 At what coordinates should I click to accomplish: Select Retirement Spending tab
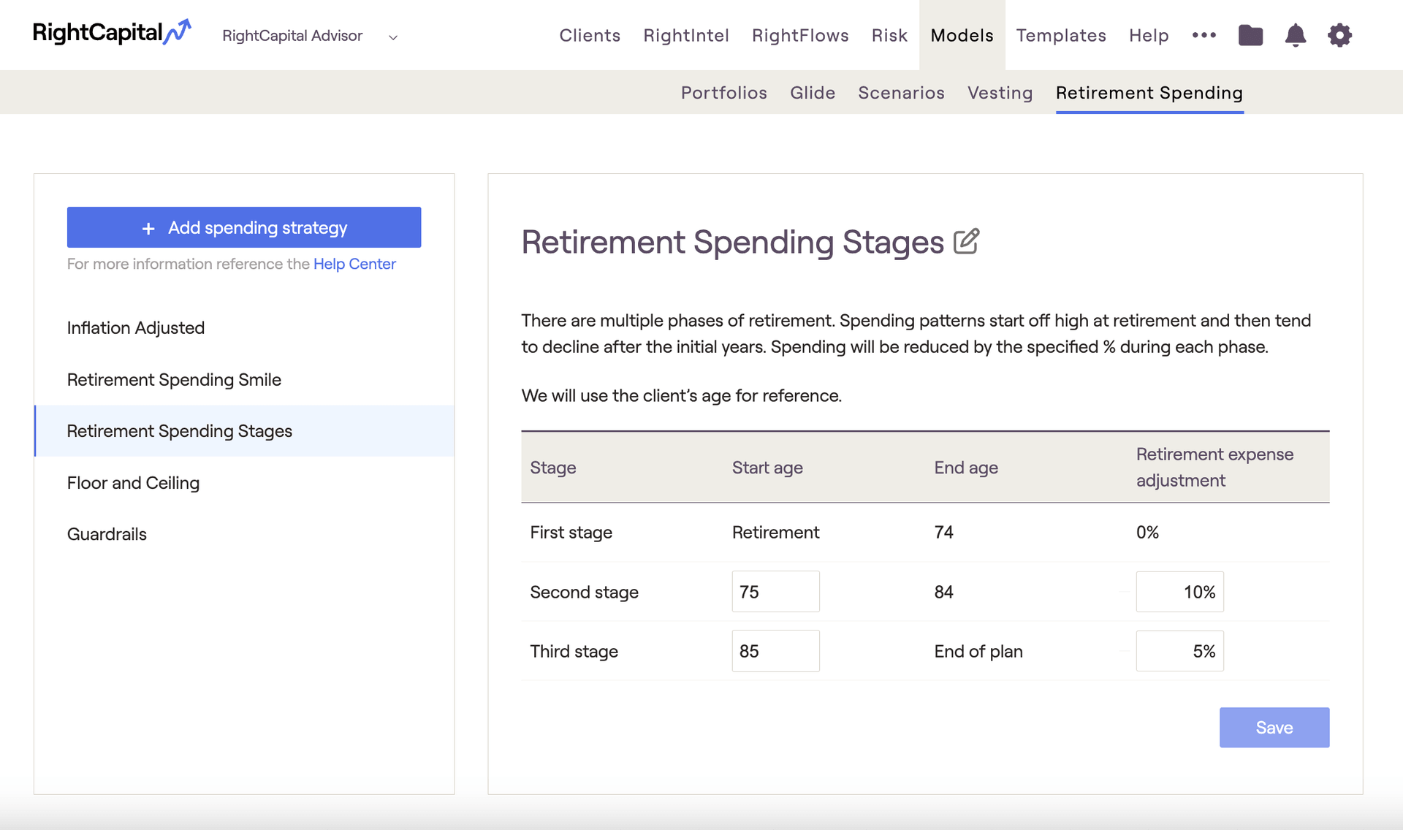point(1149,93)
